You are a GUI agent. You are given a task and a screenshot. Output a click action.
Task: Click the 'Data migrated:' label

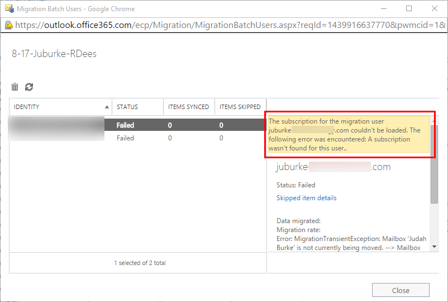click(x=298, y=221)
